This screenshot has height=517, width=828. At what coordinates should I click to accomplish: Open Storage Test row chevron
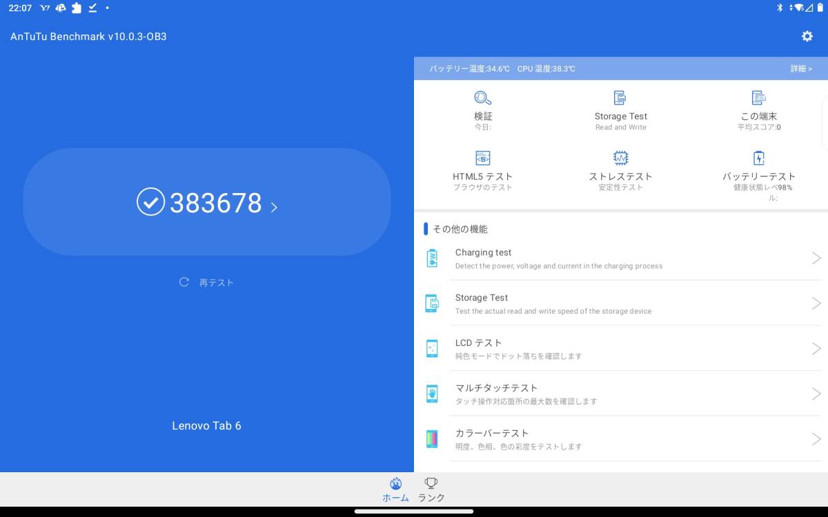(816, 303)
